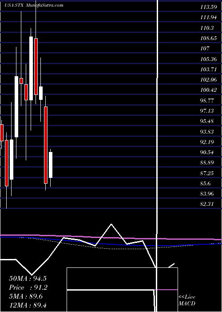This screenshot has width=222, height=312.
Task: Click the 5MA : 89.6 readout
Action: pos(26,296)
